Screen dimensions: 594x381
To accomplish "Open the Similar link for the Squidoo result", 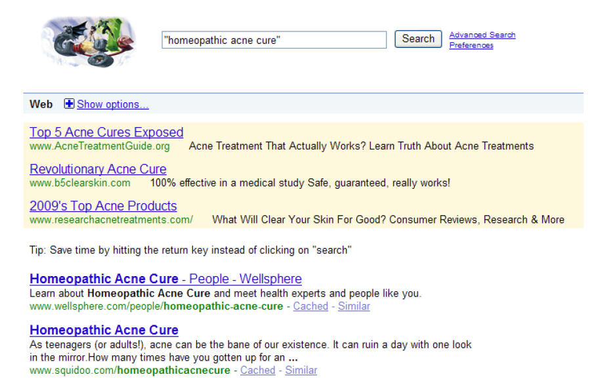I will [x=301, y=370].
